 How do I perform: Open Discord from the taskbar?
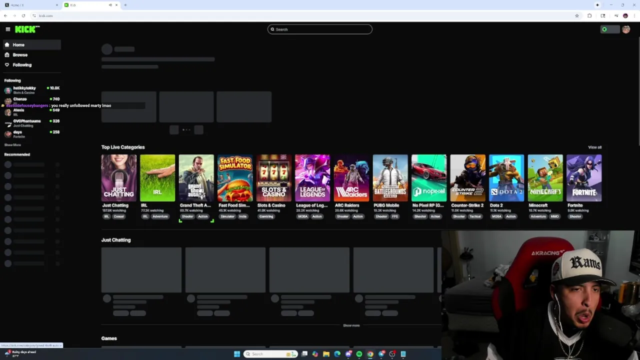(348, 354)
